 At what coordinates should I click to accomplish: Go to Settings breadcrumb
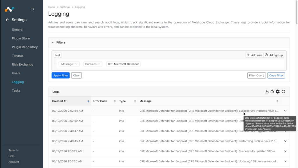pyautogui.click(x=65, y=7)
